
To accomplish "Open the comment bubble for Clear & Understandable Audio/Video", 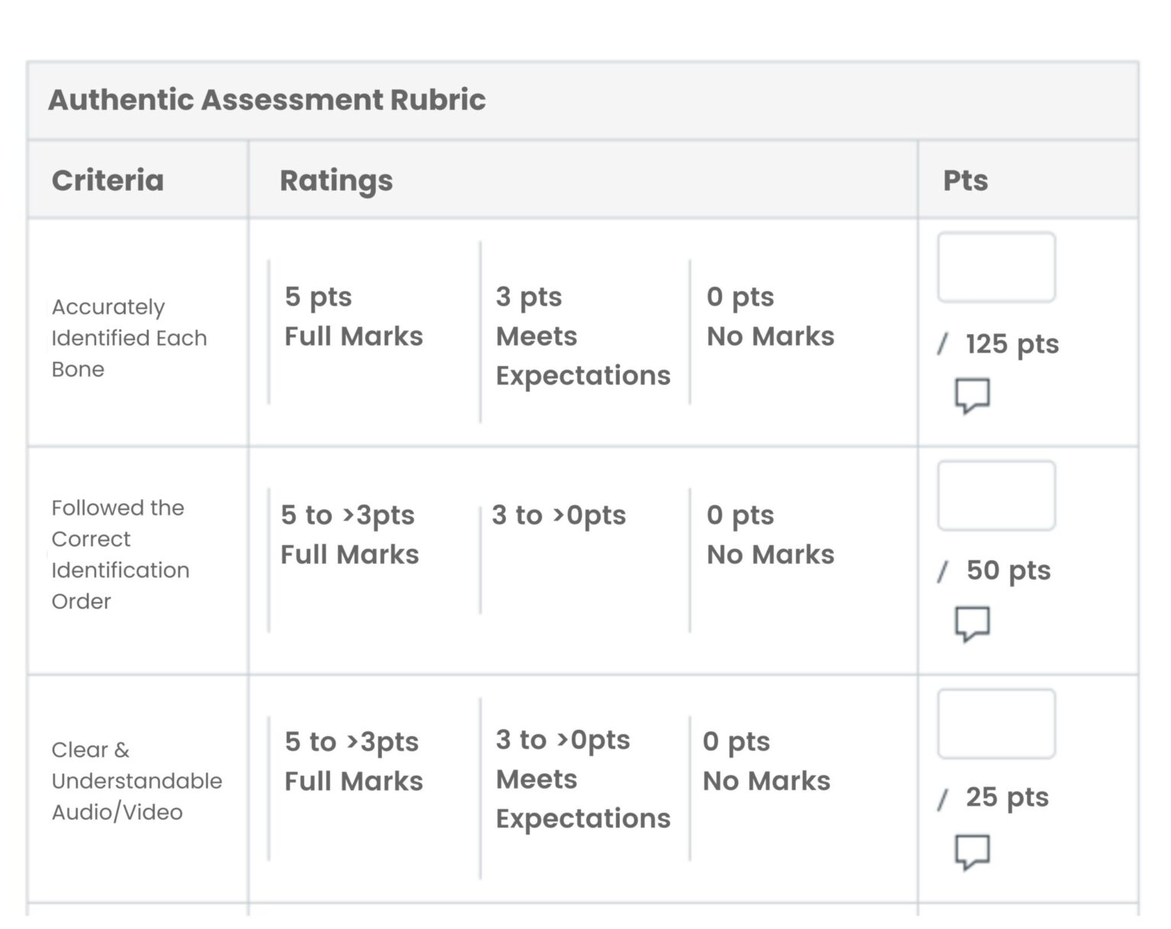I will (971, 852).
